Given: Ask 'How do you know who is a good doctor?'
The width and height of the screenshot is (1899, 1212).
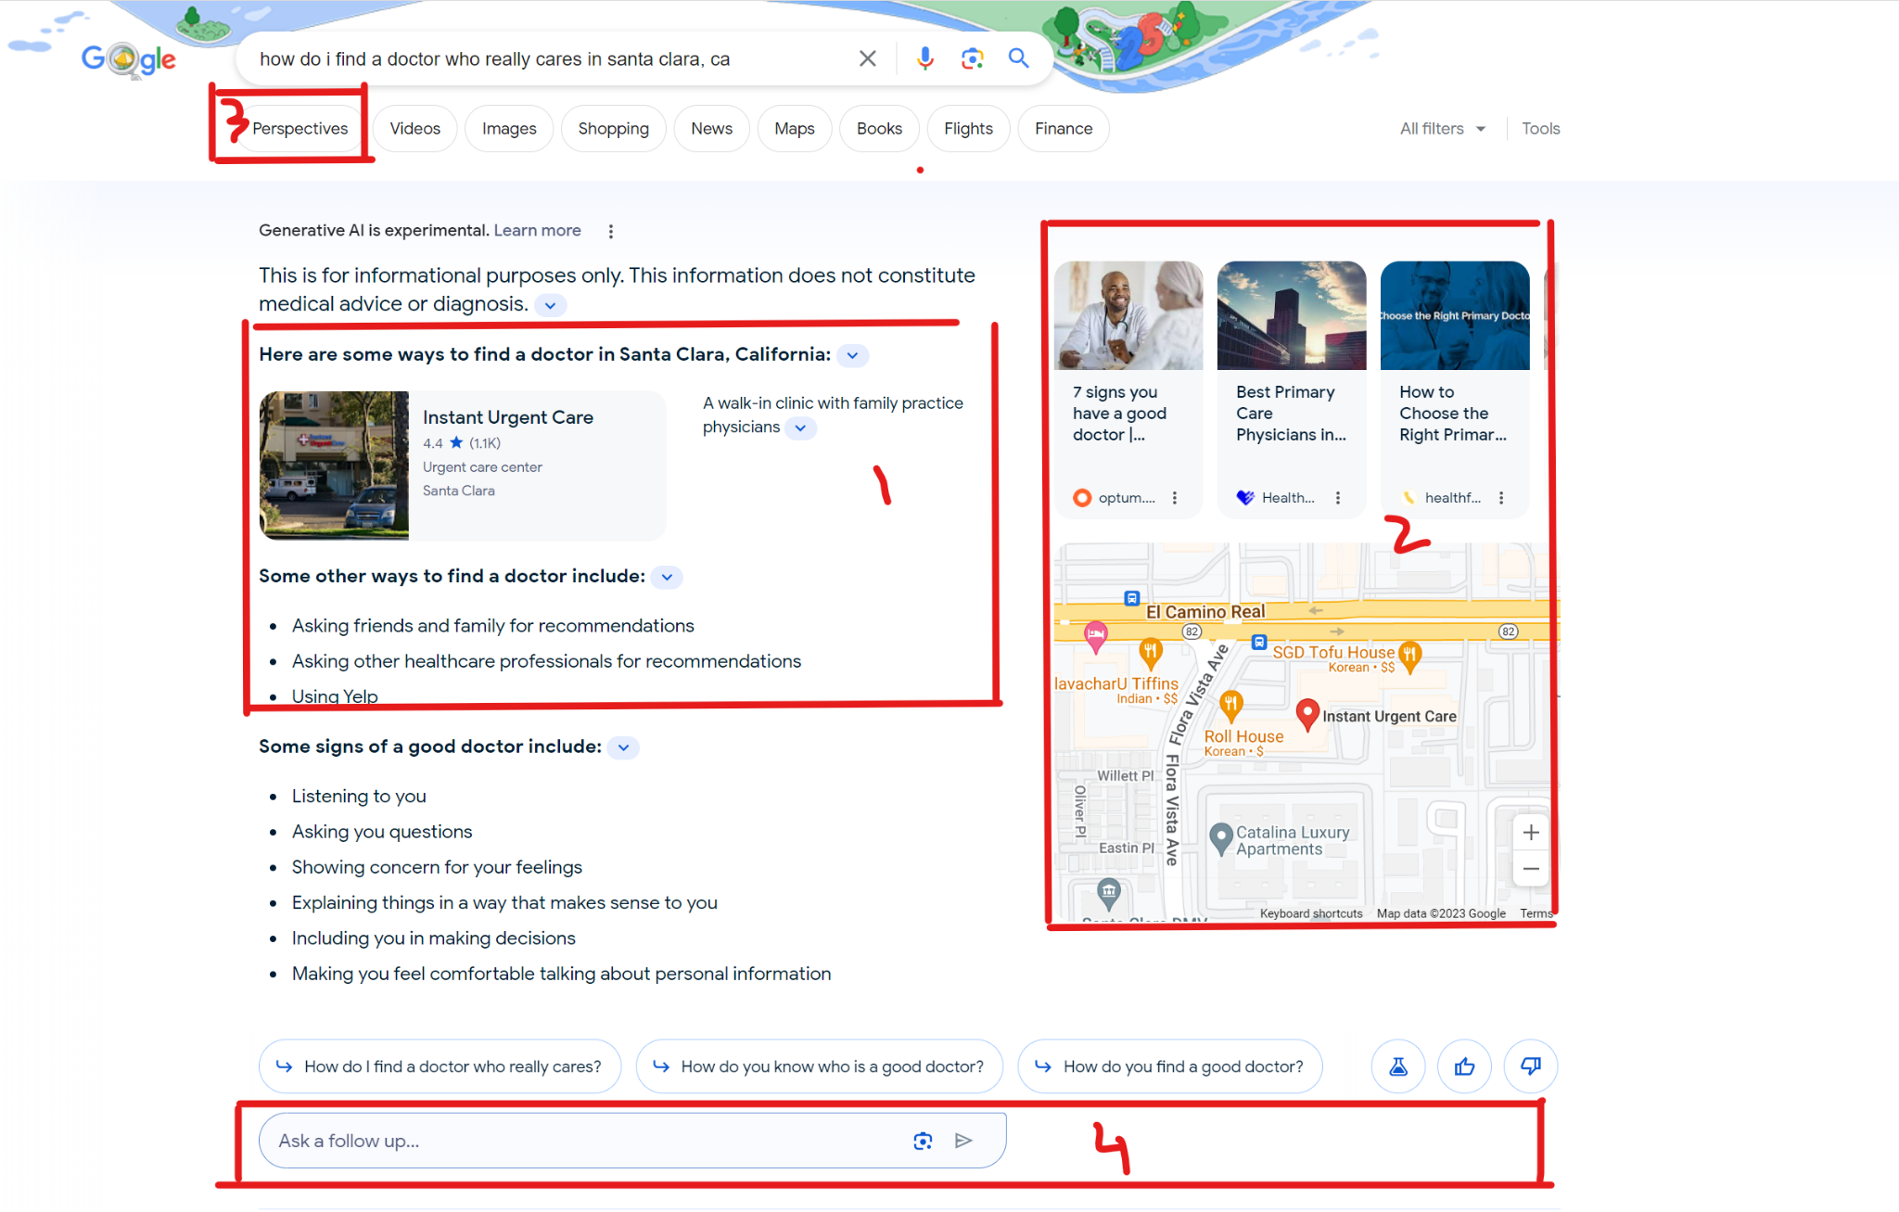Looking at the screenshot, I should 820,1066.
